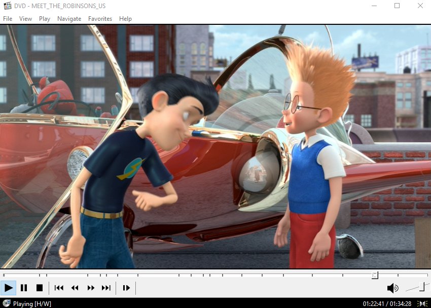Mute audio with speaker icon
431x308 pixels.
tap(392, 288)
